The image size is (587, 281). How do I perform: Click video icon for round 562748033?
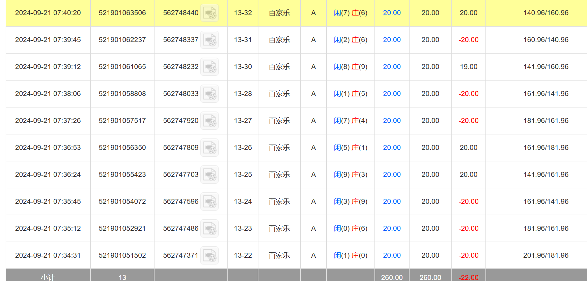click(209, 94)
